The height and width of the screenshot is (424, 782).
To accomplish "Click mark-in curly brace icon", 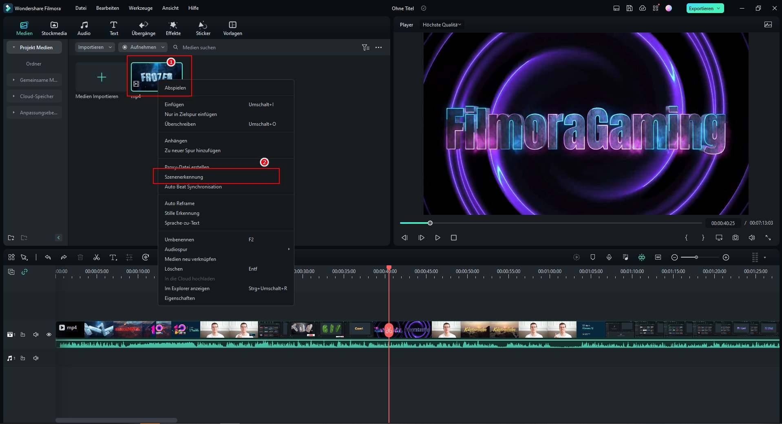I will pos(687,238).
